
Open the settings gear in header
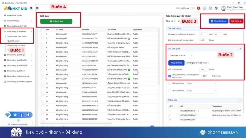(x=216, y=8)
